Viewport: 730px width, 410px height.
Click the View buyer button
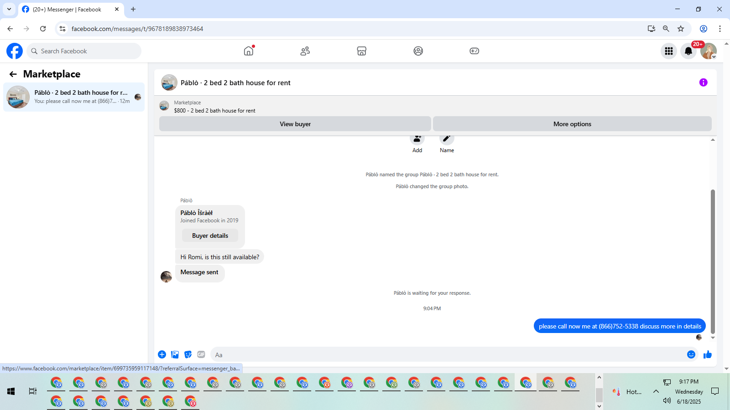pos(295,124)
